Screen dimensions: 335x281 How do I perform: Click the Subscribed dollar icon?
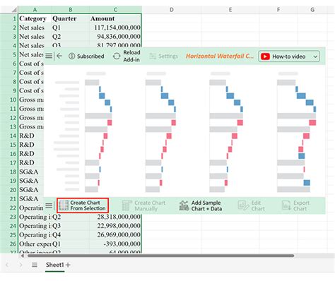(x=72, y=56)
